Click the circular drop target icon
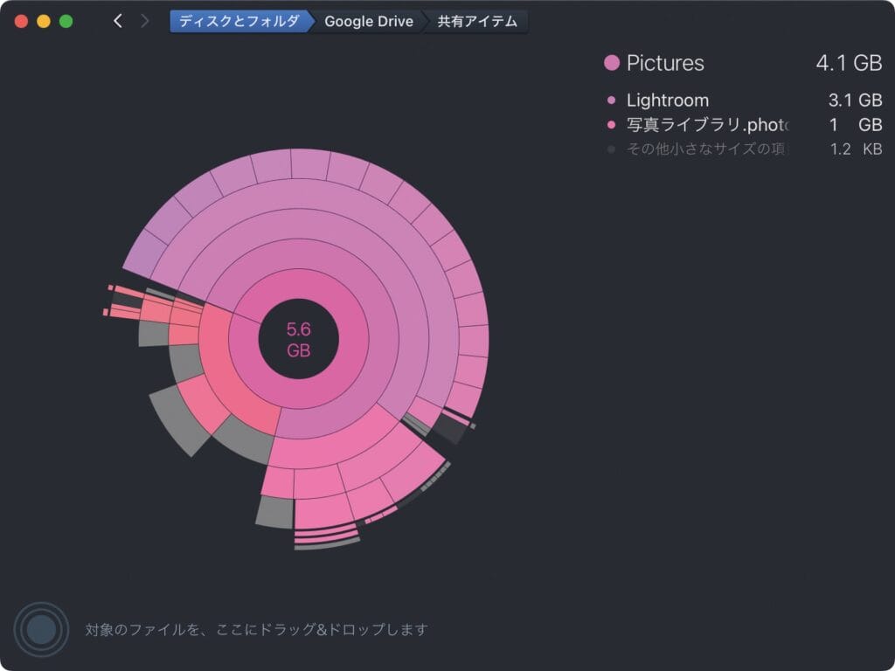 (x=40, y=629)
